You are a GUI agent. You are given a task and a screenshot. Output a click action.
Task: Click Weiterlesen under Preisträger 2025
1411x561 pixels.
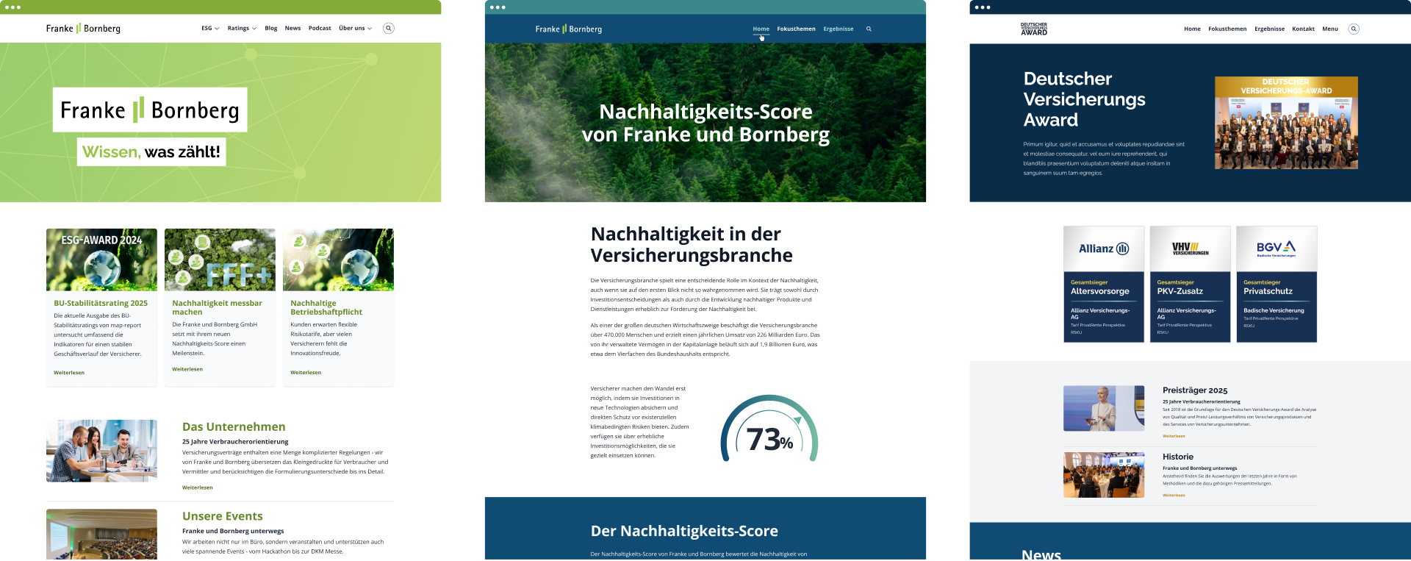tap(1174, 436)
